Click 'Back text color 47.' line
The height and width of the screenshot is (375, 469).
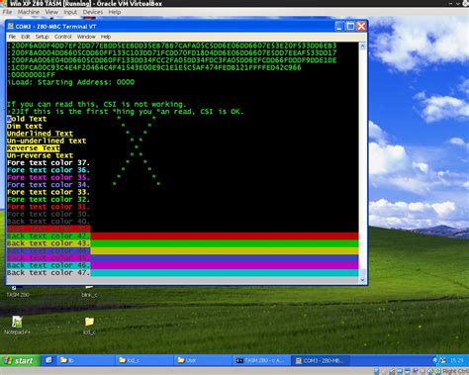pos(48,273)
